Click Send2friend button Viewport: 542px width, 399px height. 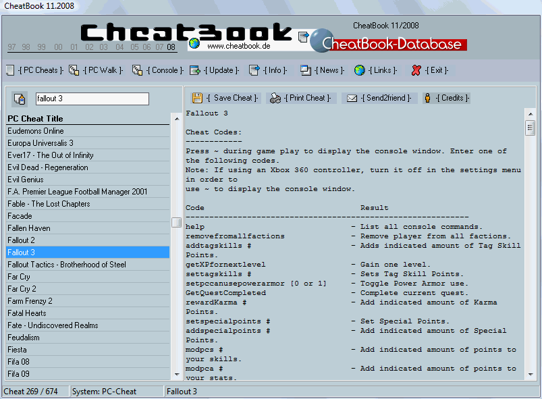[379, 98]
